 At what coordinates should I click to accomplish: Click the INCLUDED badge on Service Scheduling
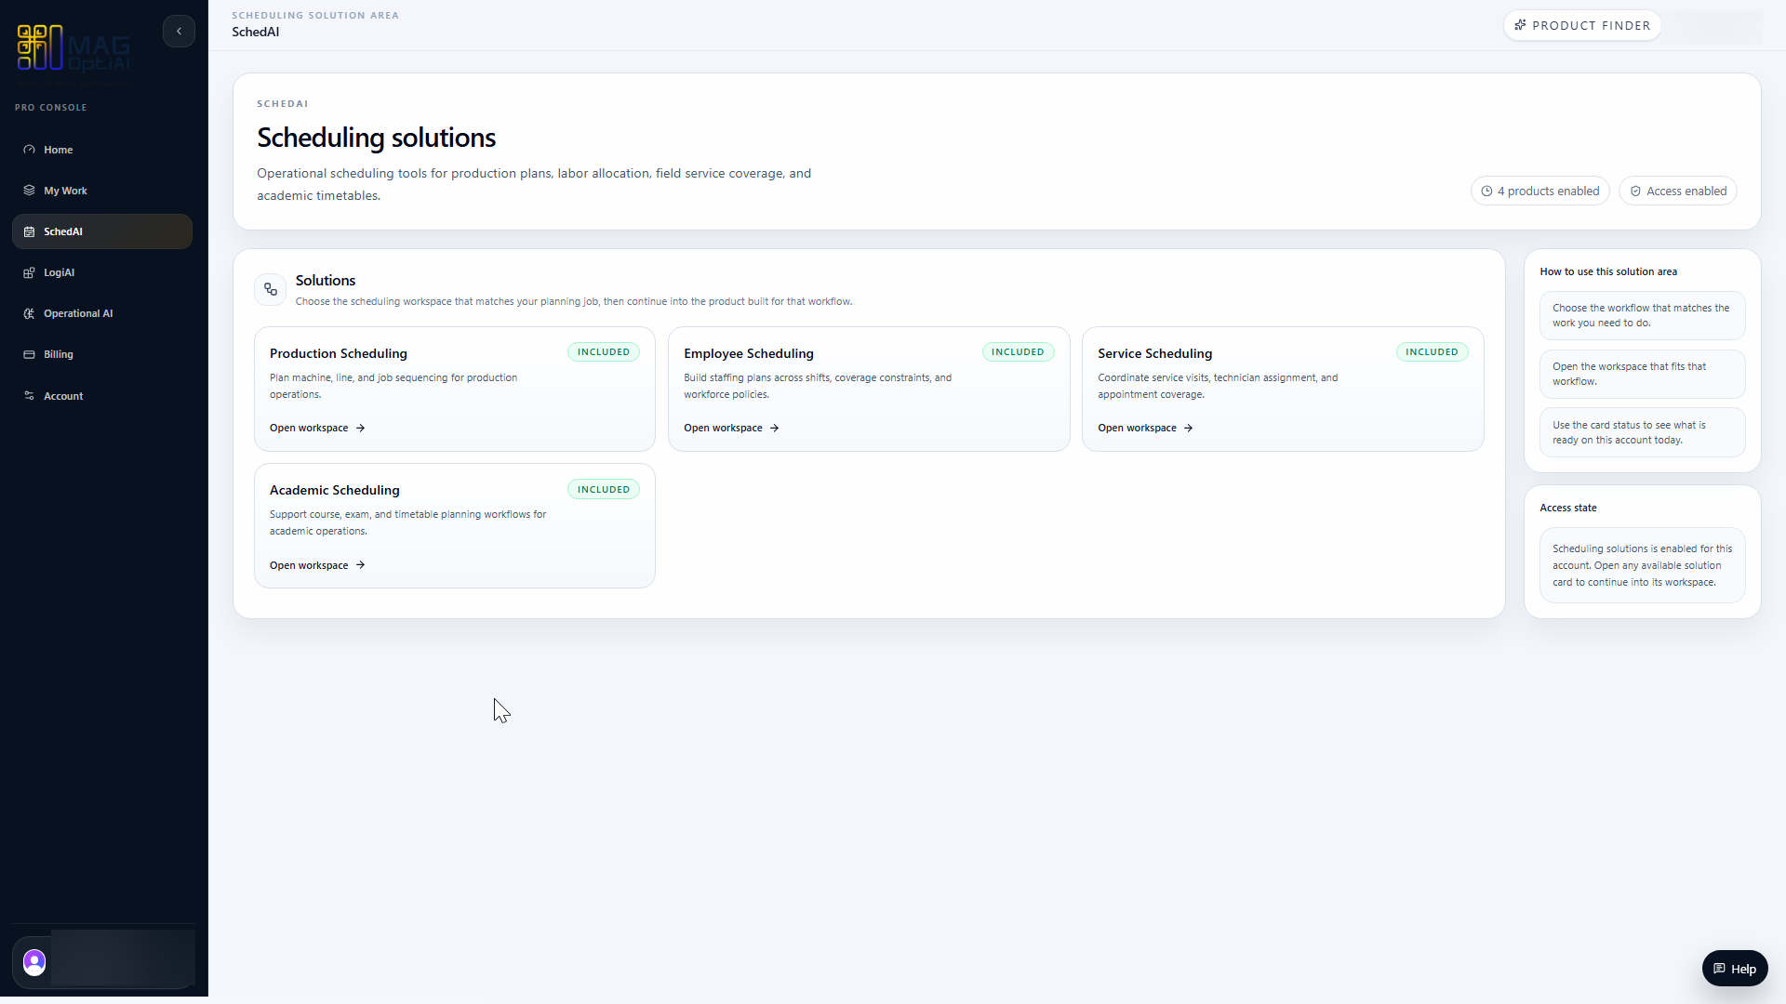[1432, 351]
